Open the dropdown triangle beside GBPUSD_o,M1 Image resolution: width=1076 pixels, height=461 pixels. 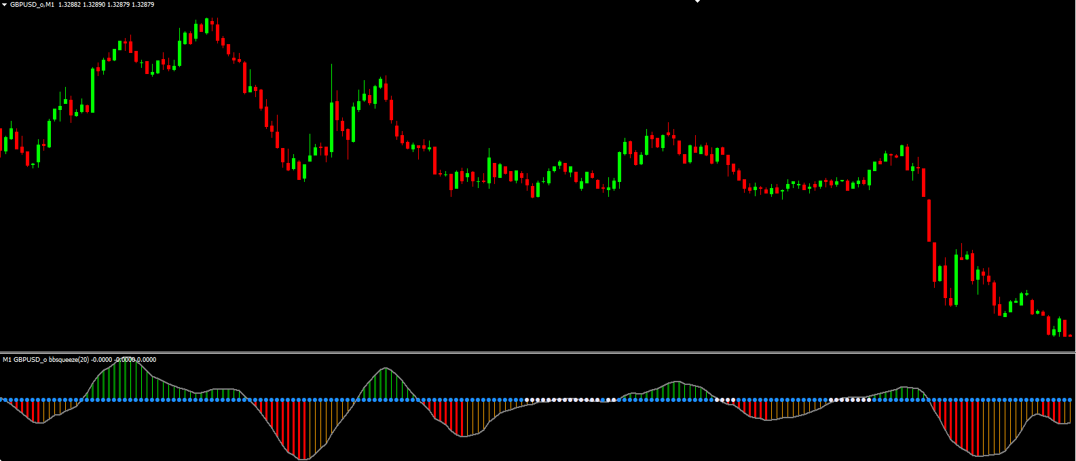[4, 4]
